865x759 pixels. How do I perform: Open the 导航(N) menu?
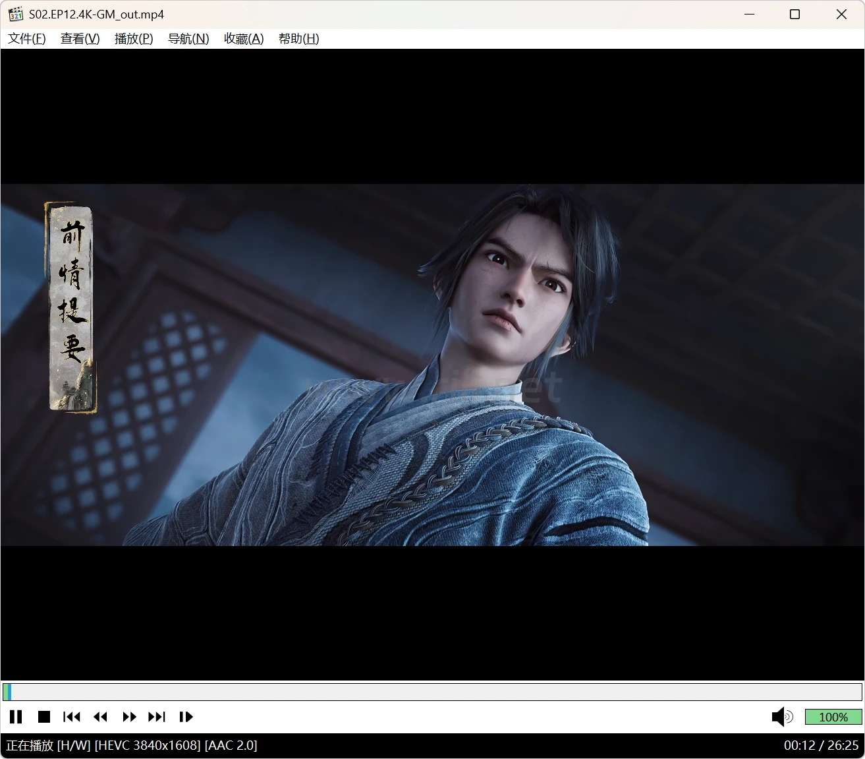tap(188, 39)
